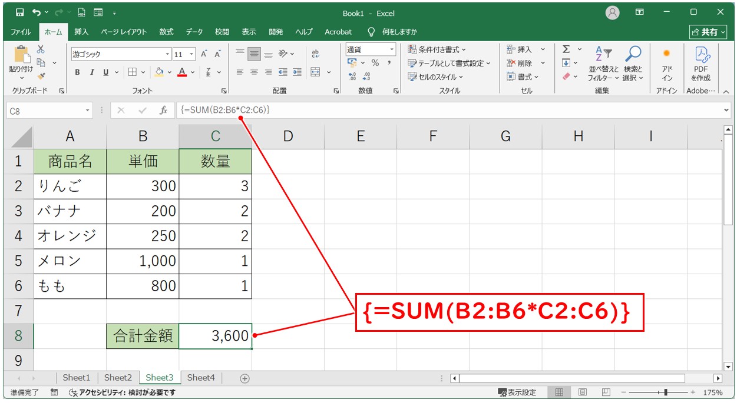Viewport: 737px width, 403px height.
Task: Switch to the Sheet4 tab
Action: (201, 378)
